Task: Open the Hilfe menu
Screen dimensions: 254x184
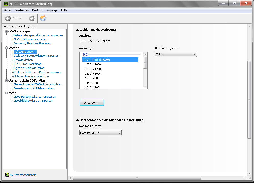Action: pyautogui.click(x=64, y=10)
